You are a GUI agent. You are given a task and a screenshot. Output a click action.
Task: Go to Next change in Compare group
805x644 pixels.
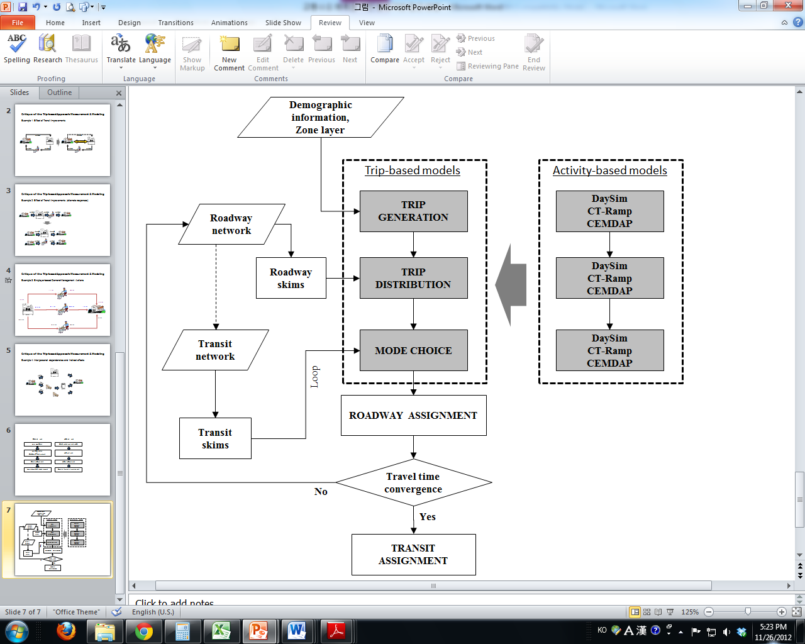click(469, 52)
